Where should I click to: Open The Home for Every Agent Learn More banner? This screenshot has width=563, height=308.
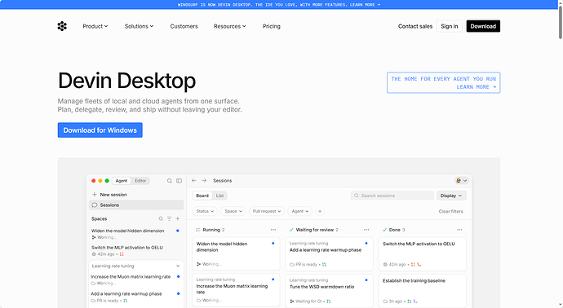pos(443,83)
